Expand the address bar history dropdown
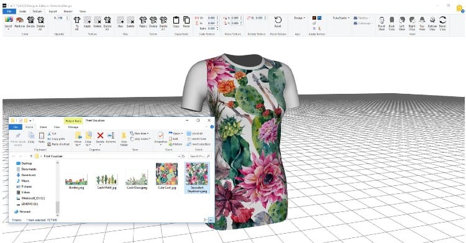 click(179, 156)
